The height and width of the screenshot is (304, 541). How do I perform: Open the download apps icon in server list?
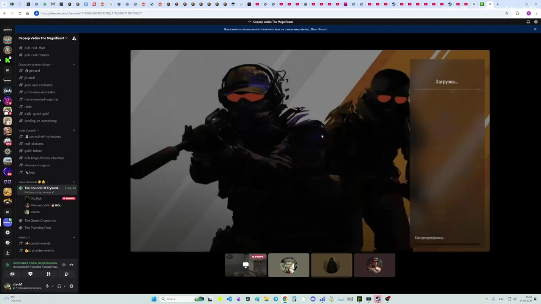point(8,252)
